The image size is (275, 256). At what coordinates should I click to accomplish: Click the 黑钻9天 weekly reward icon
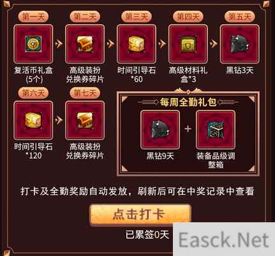click(x=160, y=129)
